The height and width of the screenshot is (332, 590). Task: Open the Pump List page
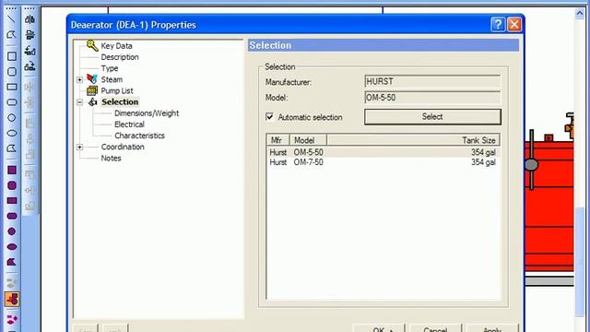(117, 90)
